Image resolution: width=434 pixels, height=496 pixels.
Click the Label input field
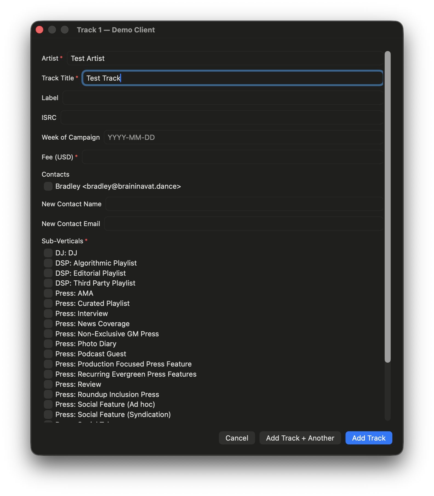tap(223, 98)
